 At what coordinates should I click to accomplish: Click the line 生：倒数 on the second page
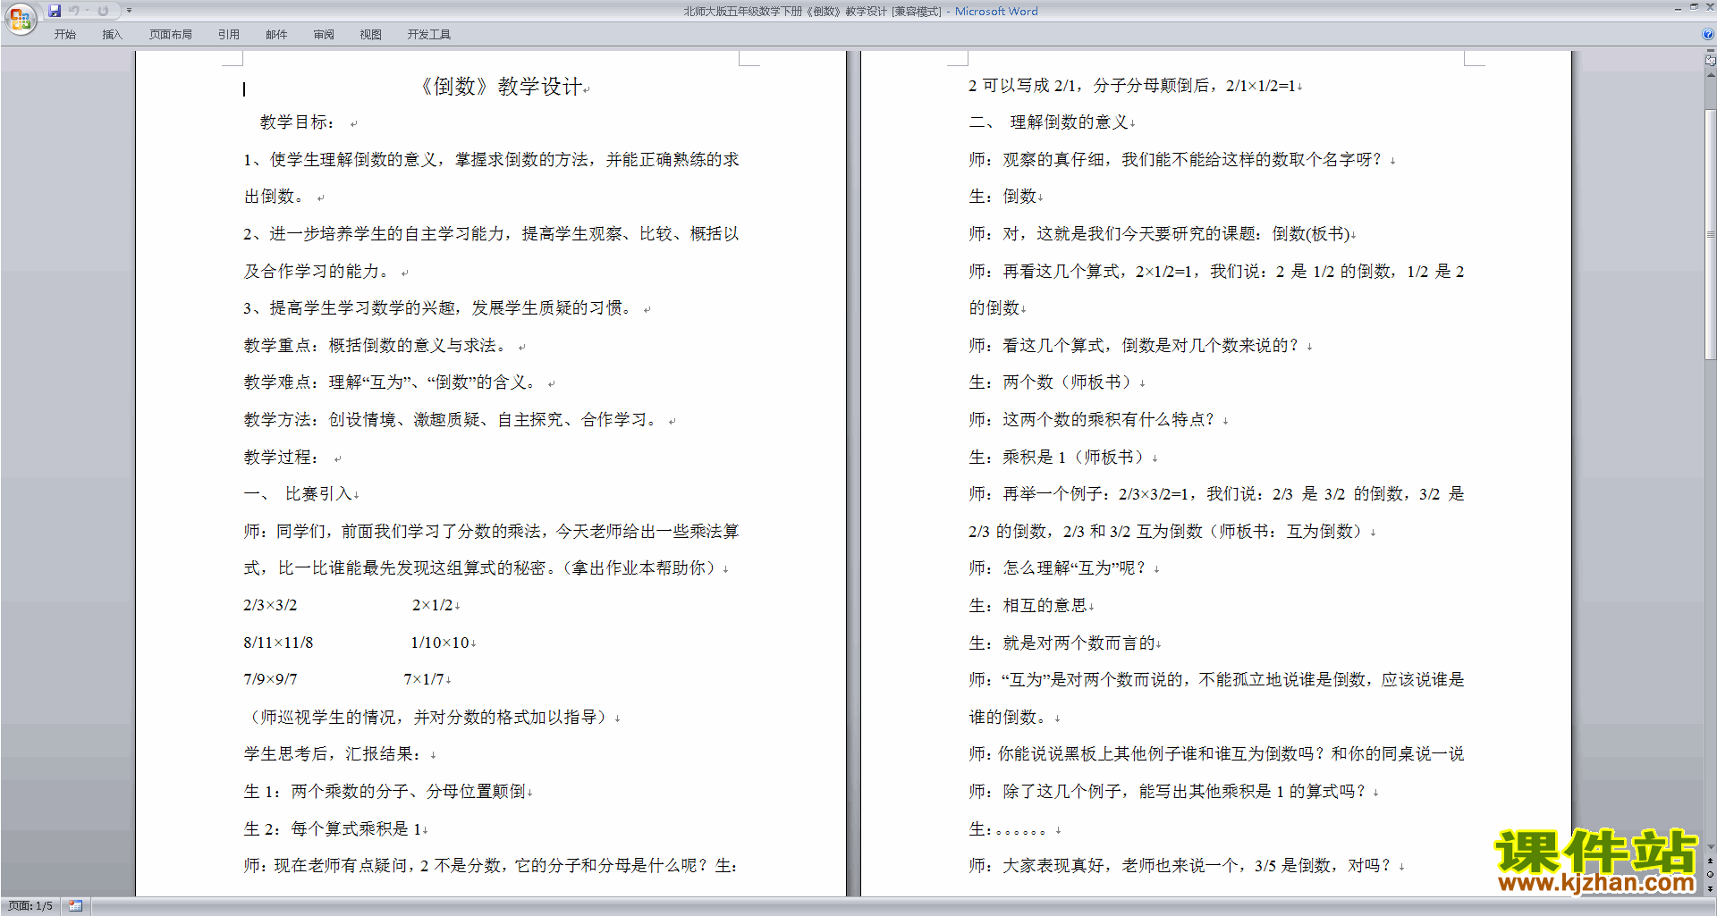click(1002, 197)
